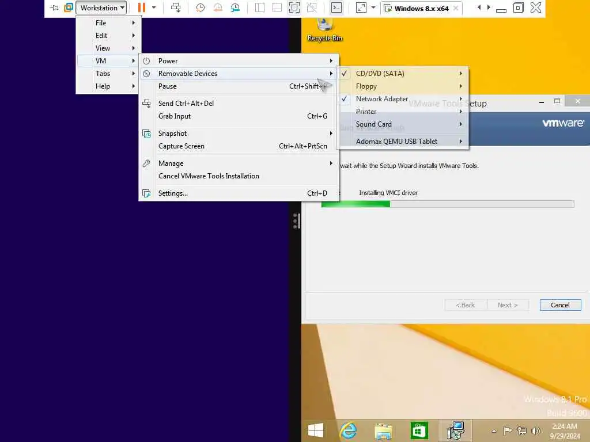Open the power options dropdown arrow
Viewport: 590px width, 442px height.
click(154, 7)
